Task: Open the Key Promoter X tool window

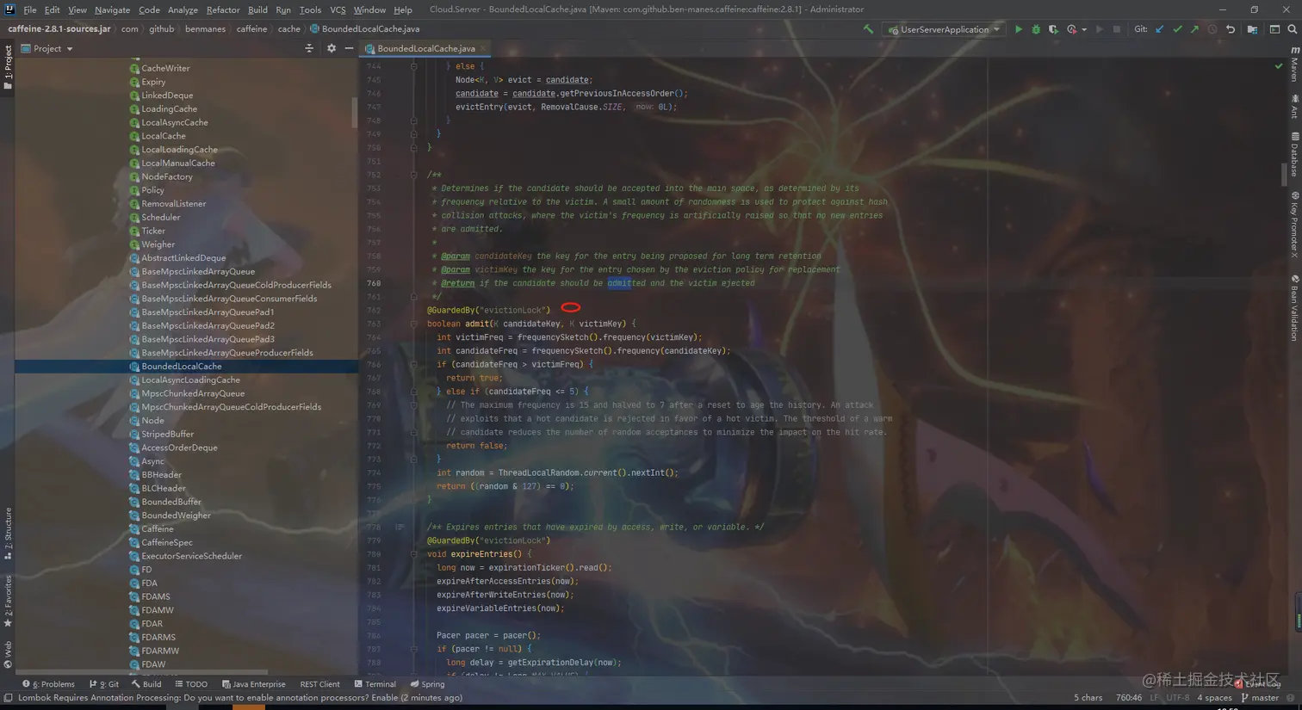Action: (x=1294, y=225)
